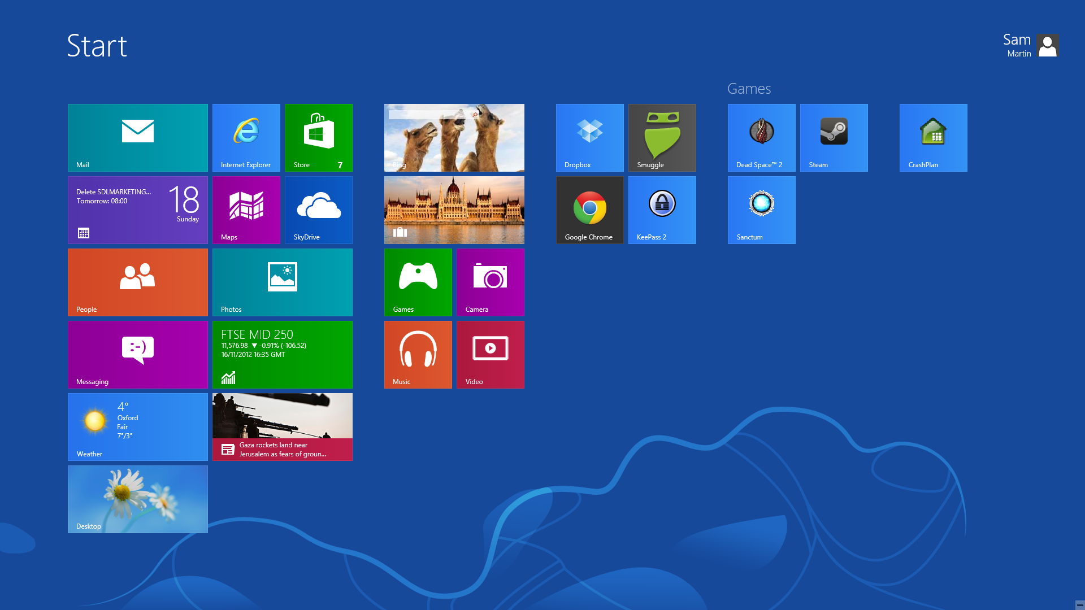Open the Windows Store tile
The image size is (1085, 610).
(x=318, y=137)
